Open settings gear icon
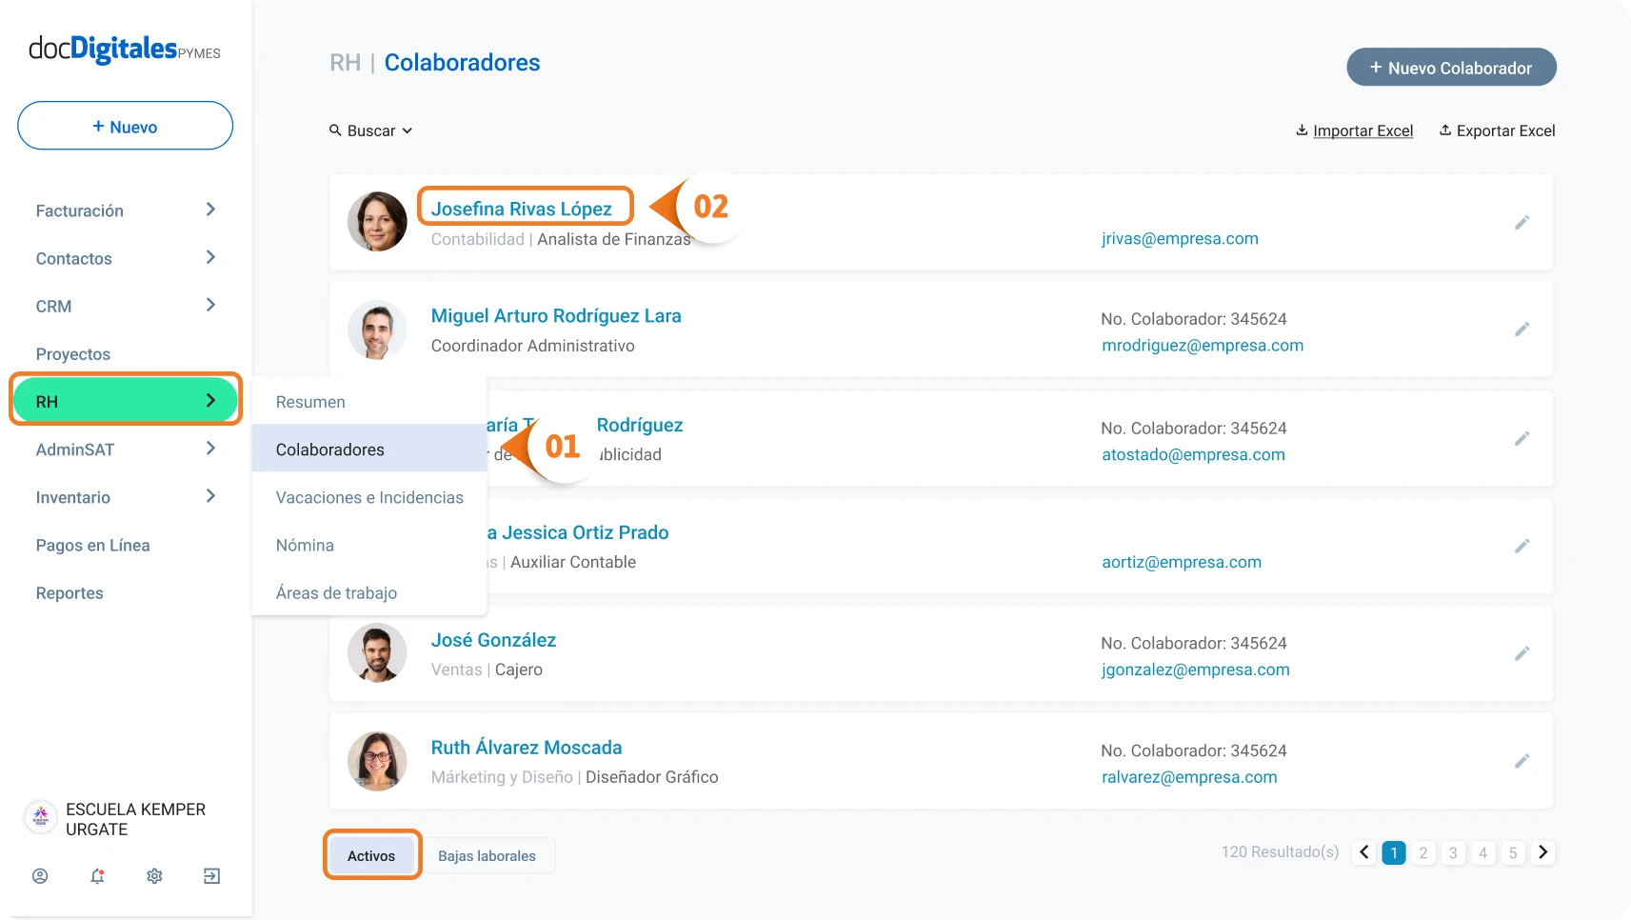This screenshot has height=920, width=1631. [x=154, y=876]
